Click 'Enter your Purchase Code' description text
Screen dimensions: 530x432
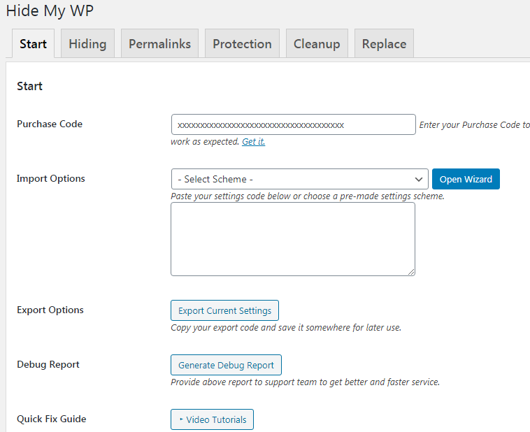tap(475, 124)
